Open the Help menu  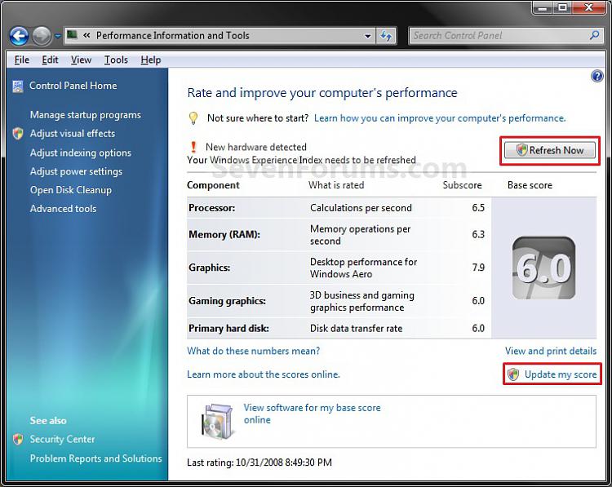tap(151, 60)
